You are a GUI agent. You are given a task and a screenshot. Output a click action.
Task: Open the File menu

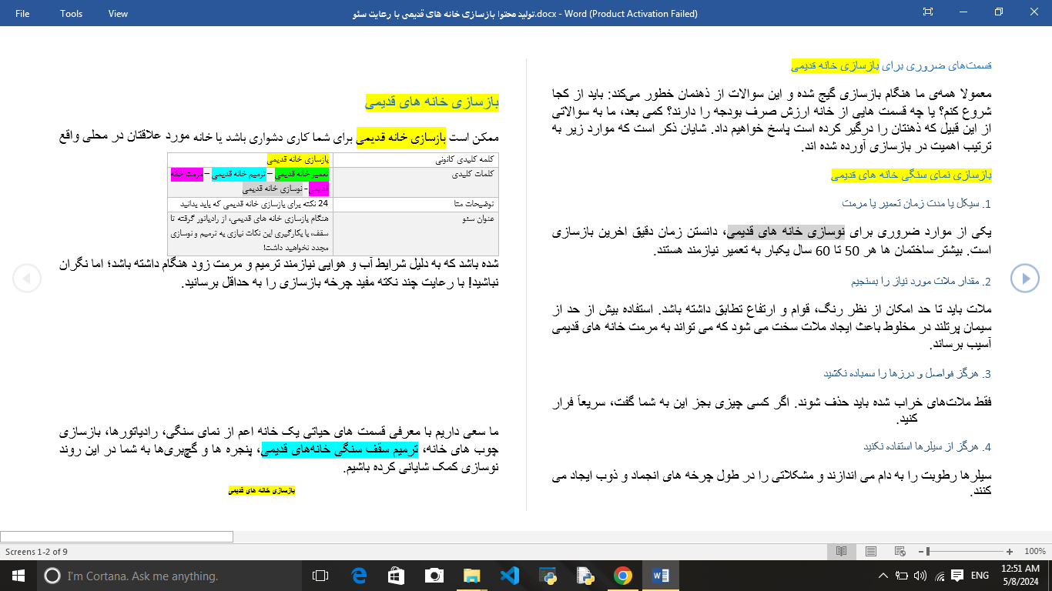[x=22, y=13]
